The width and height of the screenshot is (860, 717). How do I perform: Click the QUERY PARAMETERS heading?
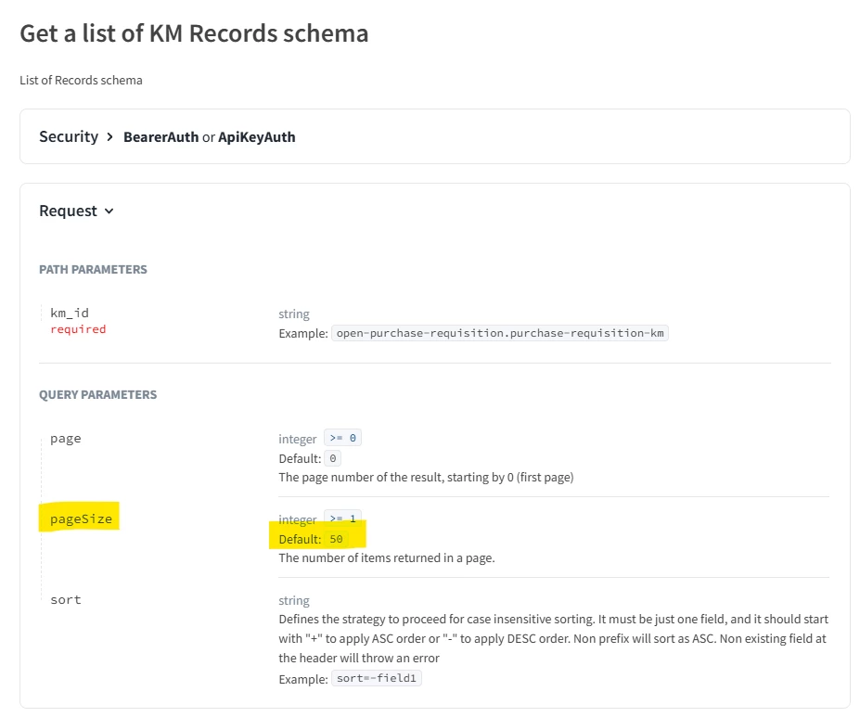[x=97, y=395]
